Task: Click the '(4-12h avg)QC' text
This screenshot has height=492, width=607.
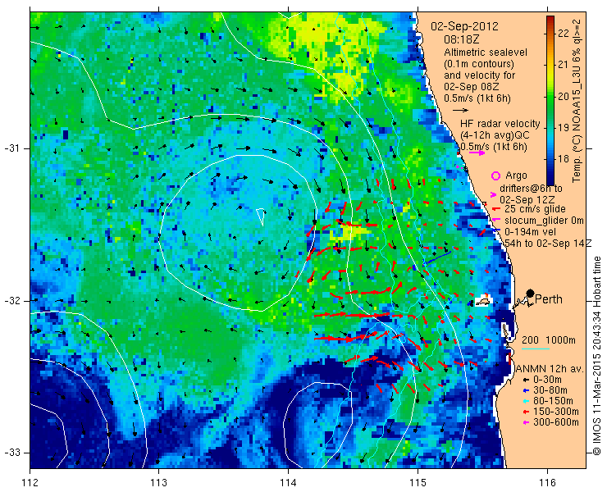Action: 495,135
